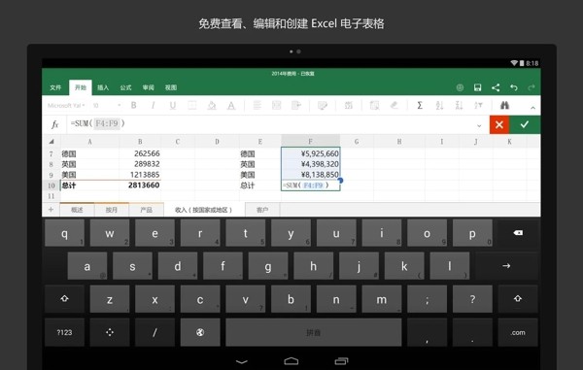
Task: Select the 开始 (Home) ribbon tab
Action: click(81, 87)
